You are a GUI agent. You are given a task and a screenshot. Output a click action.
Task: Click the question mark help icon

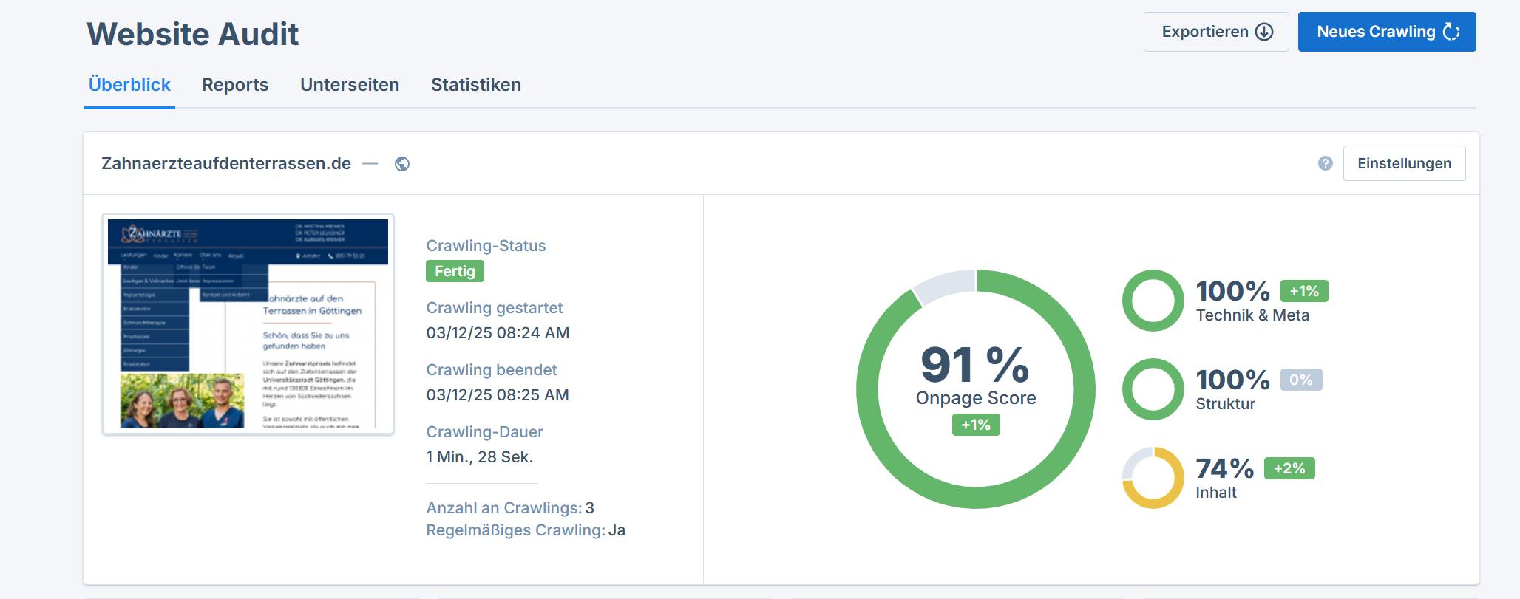[x=1325, y=163]
